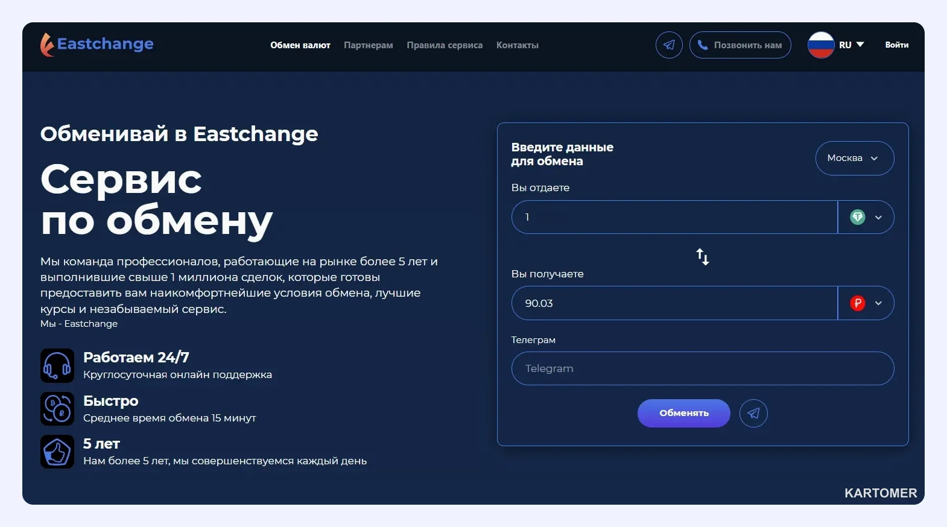Click Telegram icon beside Обменять button
This screenshot has width=947, height=527.
[x=753, y=413]
